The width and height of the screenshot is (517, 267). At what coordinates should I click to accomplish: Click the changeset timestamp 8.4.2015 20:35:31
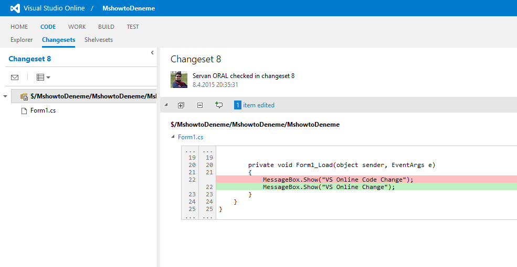click(215, 85)
